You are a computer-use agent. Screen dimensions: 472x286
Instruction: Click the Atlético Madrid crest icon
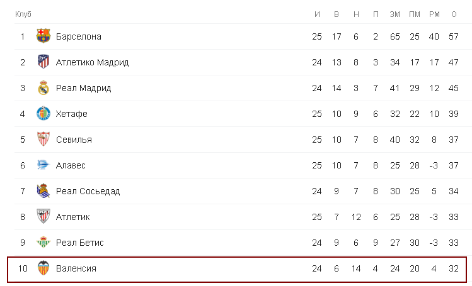pos(43,62)
